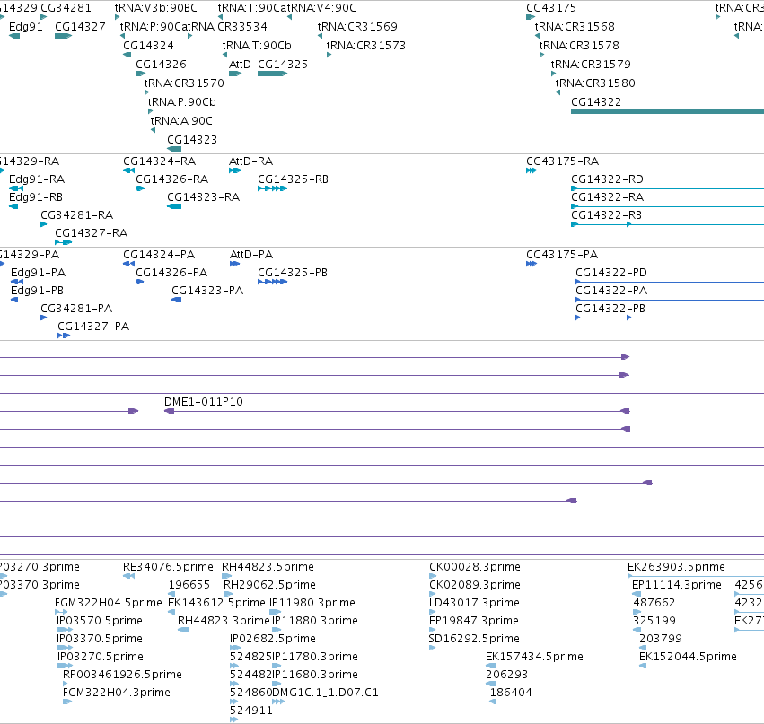Select EST label 'LD43017.3prime'
764x724 pixels.
(475, 603)
